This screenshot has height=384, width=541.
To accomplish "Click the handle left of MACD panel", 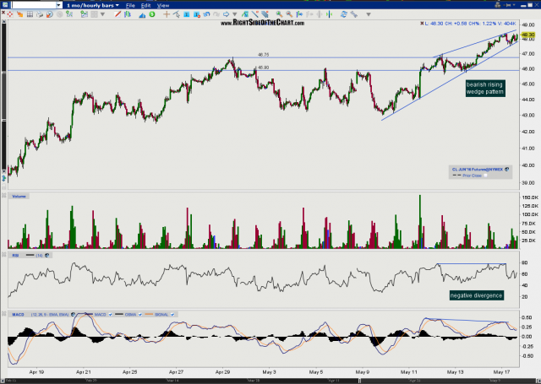I will click(x=4, y=314).
